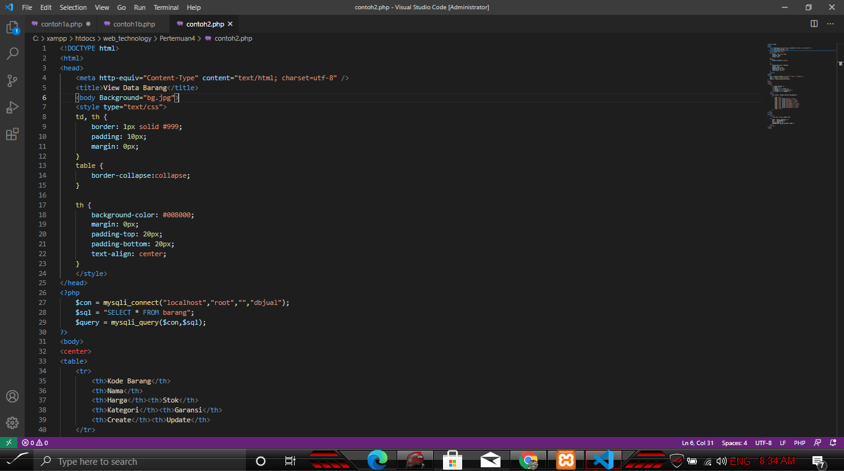Click line number 27 in the gutter

tap(42, 302)
